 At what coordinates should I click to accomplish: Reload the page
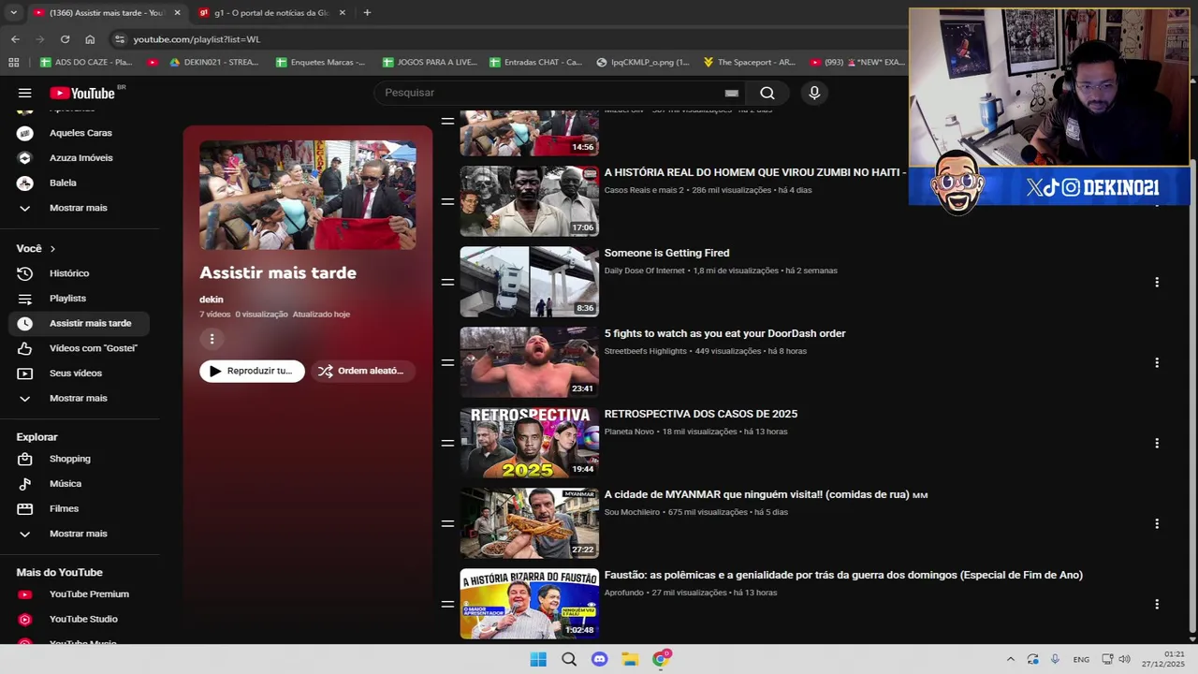pyautogui.click(x=65, y=39)
